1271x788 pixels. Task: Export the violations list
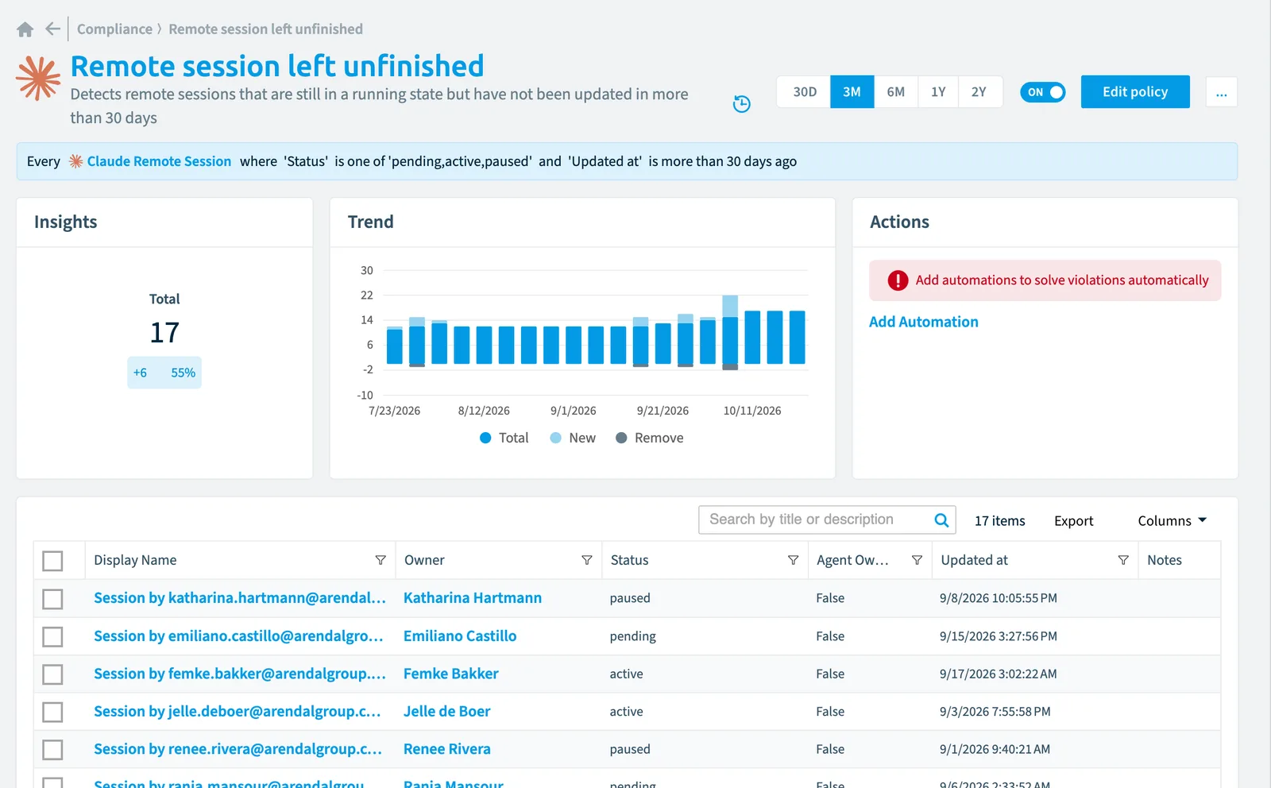click(1073, 520)
